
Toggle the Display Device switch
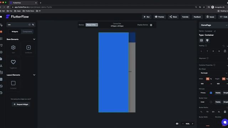(151, 25)
